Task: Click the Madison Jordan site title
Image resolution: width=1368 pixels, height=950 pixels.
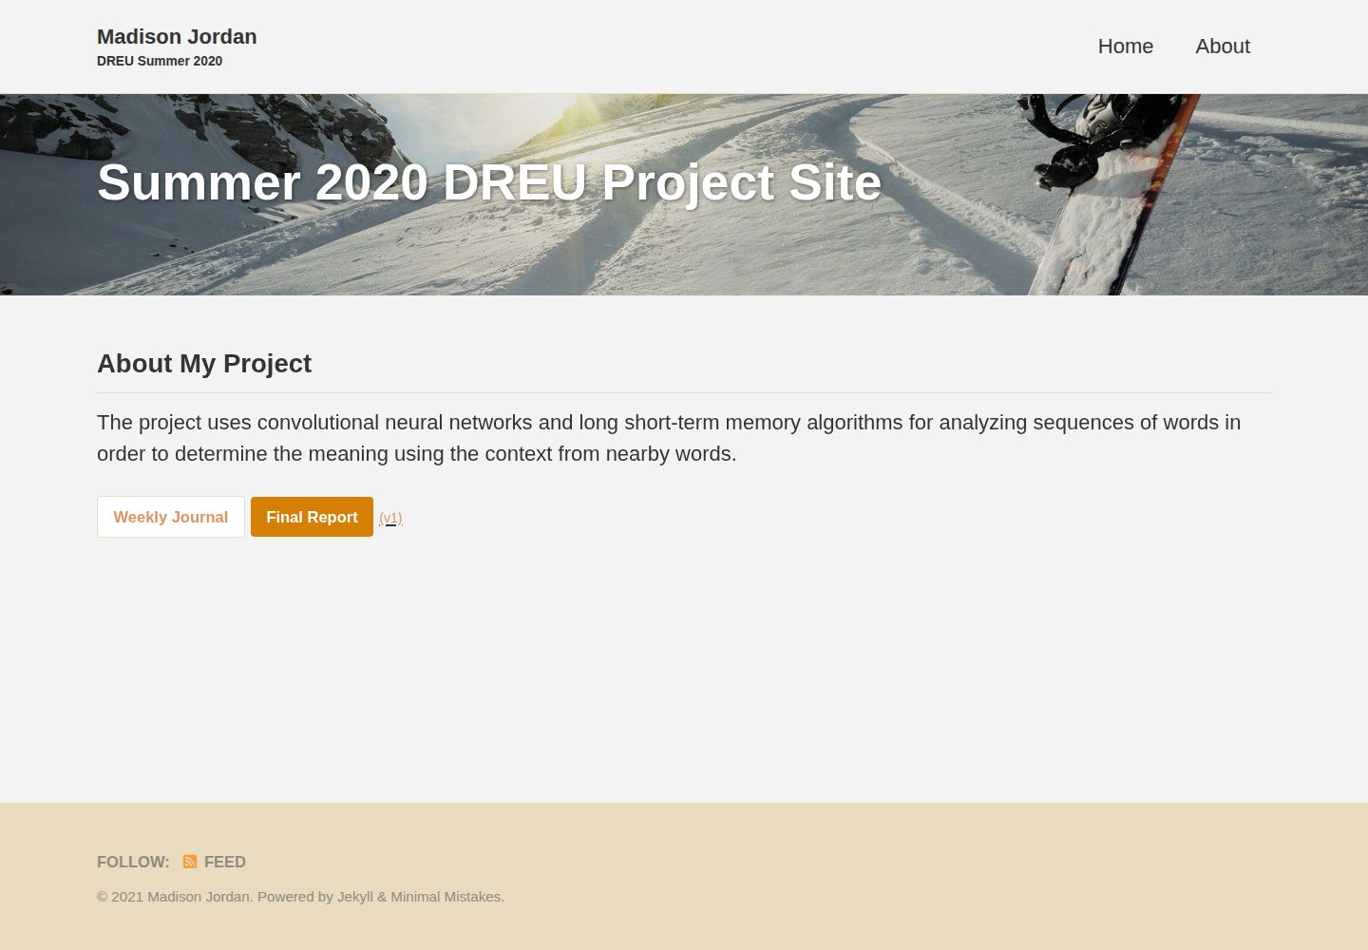Action: click(x=177, y=37)
